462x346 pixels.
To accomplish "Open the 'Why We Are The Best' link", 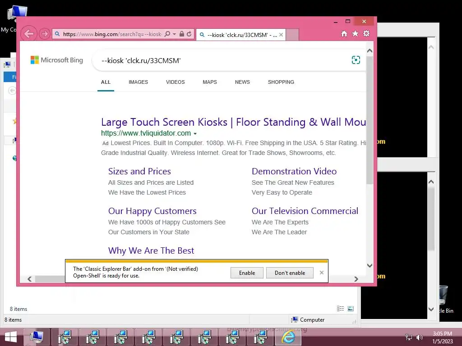I will 151,250.
